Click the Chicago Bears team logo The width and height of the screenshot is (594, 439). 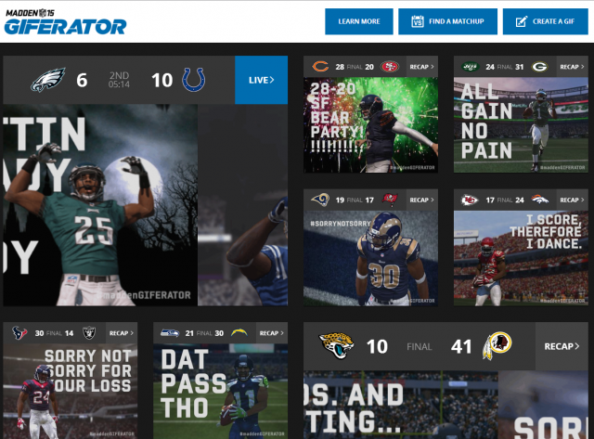[x=318, y=67]
